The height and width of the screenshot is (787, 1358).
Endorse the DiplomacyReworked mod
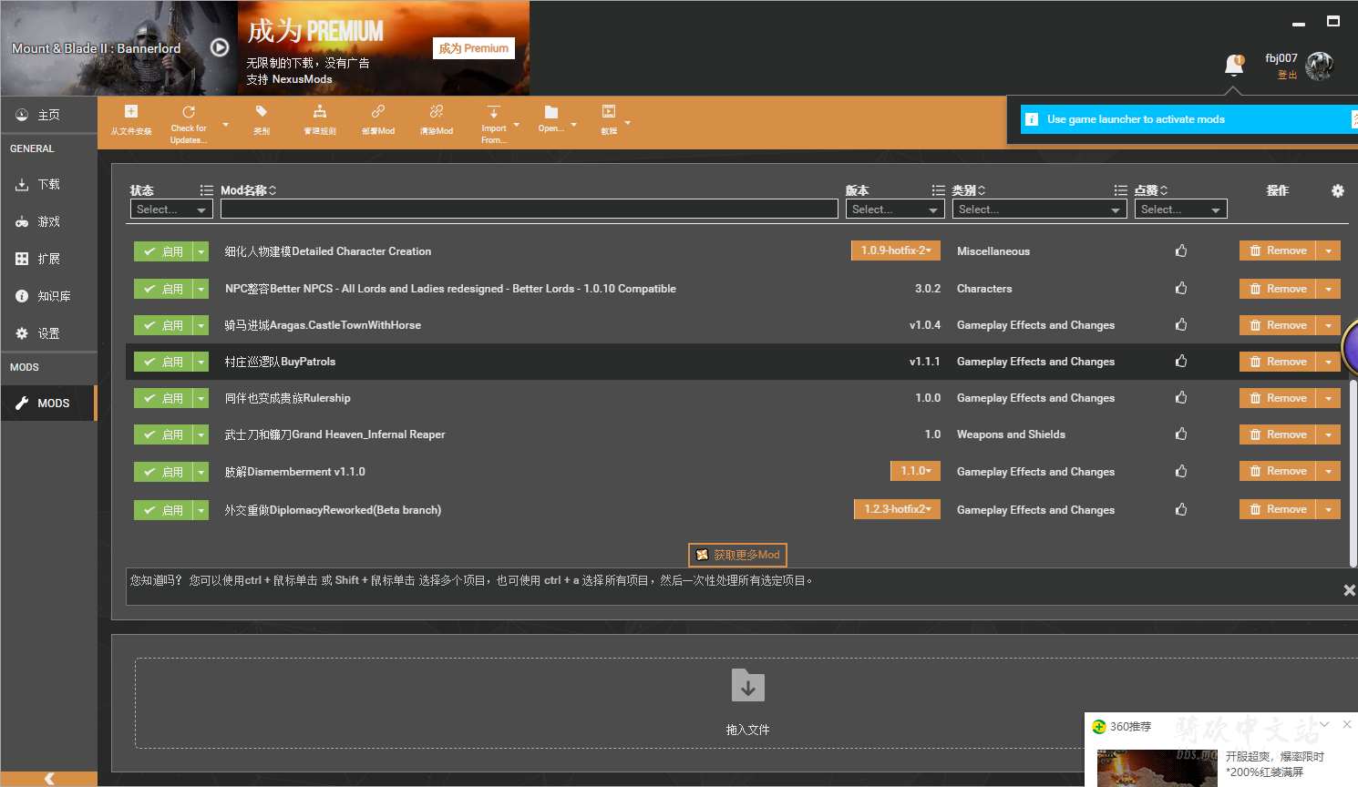1181,509
